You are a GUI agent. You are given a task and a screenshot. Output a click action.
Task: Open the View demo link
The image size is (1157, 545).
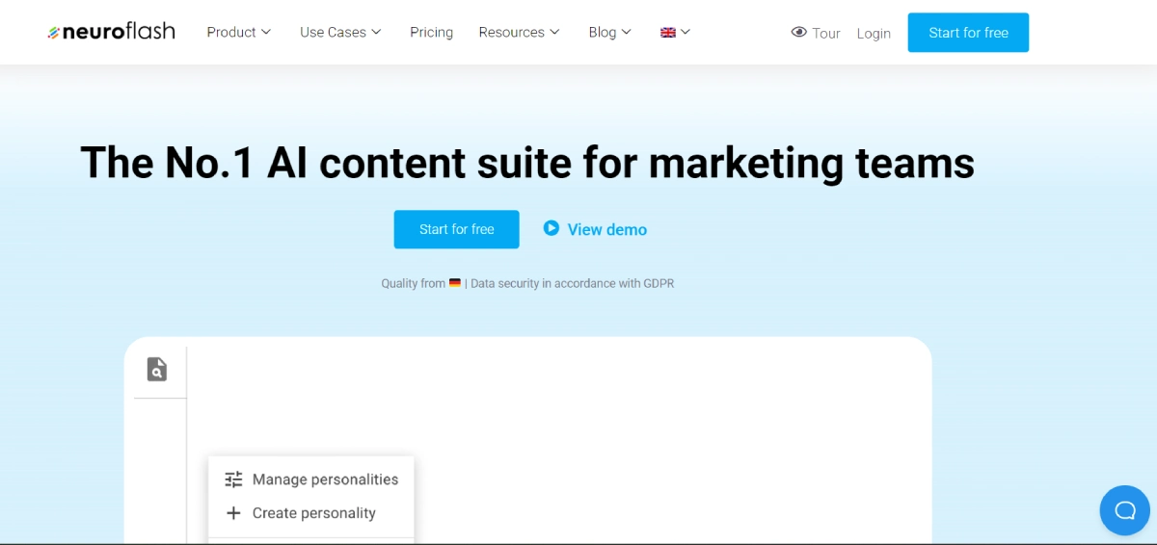(606, 229)
